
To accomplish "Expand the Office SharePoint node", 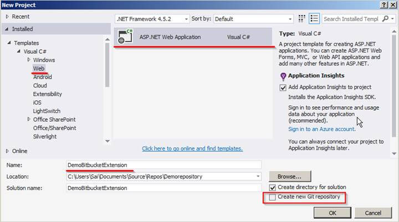I will click(28, 119).
